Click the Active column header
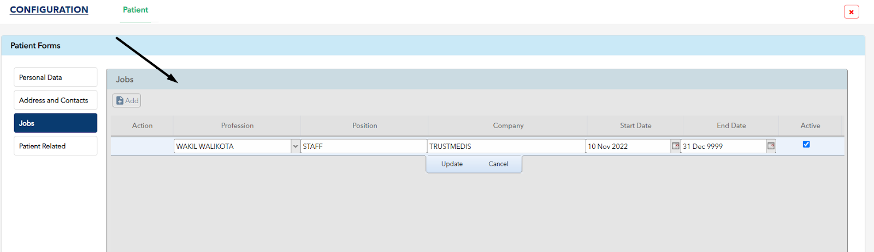The height and width of the screenshot is (252, 874). (810, 125)
